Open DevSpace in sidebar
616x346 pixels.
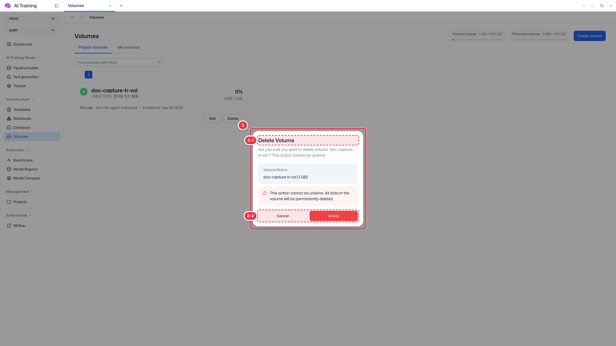tap(32, 128)
